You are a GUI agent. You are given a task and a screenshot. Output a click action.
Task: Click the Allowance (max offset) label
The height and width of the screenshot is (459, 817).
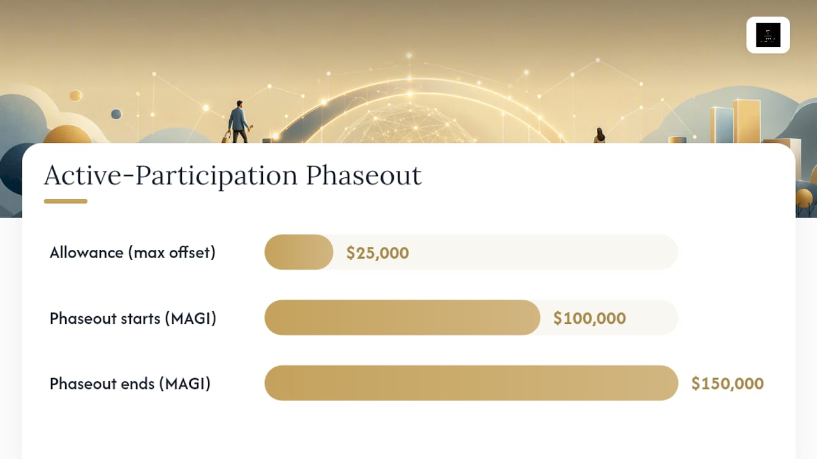133,252
